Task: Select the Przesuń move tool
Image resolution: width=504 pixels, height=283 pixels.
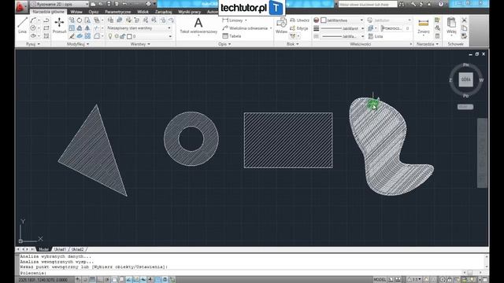Action: [x=59, y=25]
